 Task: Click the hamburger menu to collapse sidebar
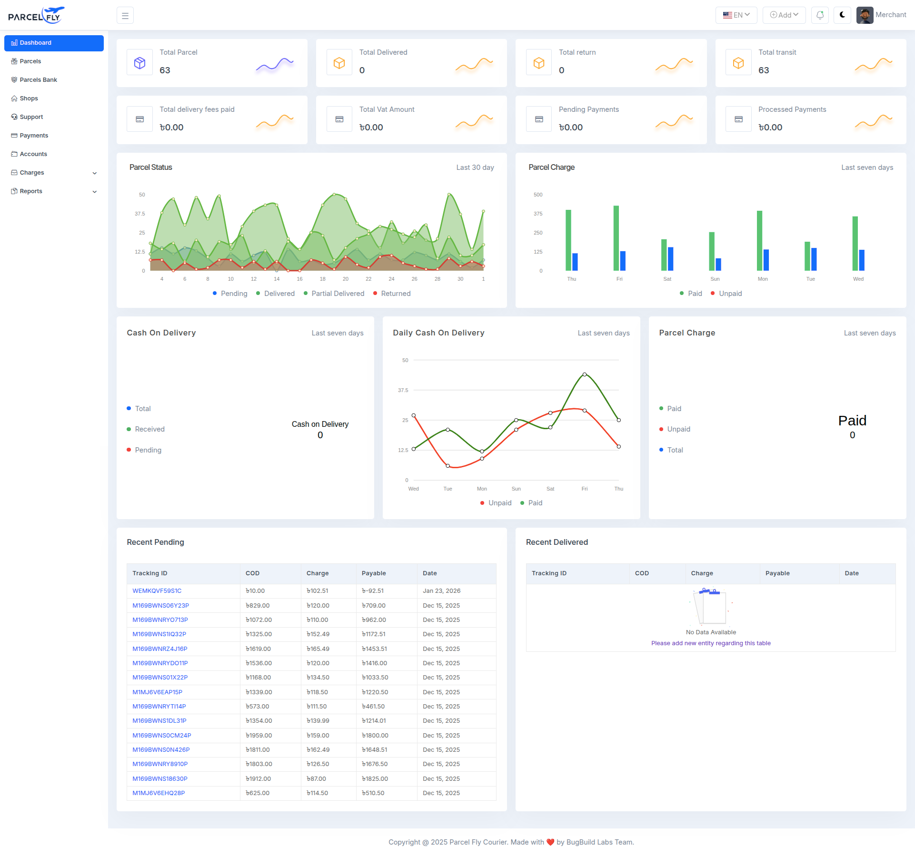(x=125, y=15)
